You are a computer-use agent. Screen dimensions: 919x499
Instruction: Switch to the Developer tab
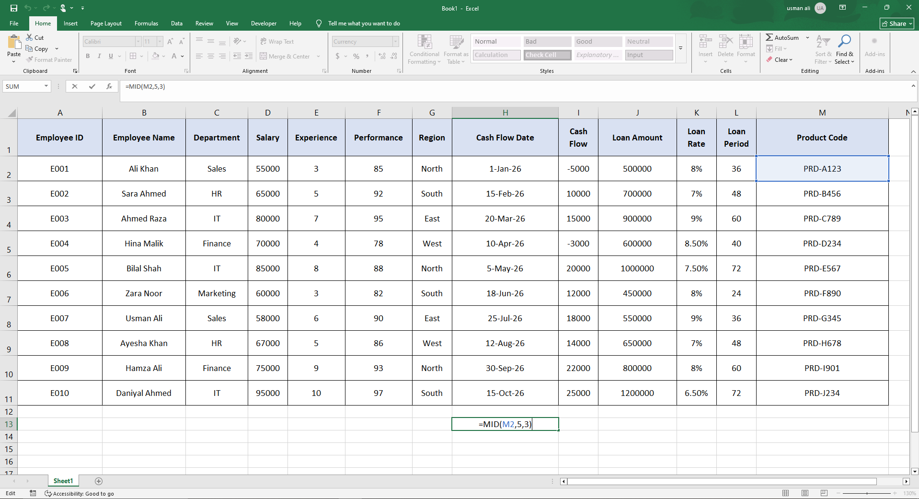coord(264,23)
